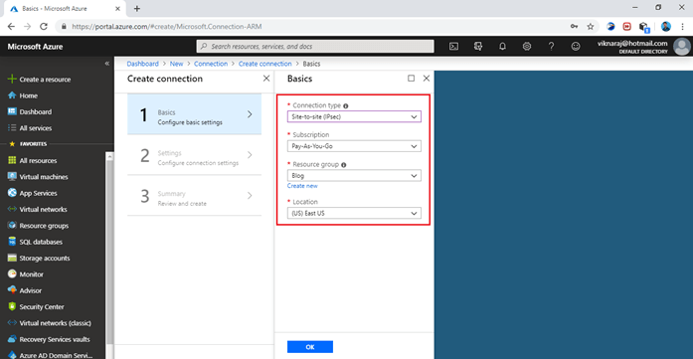Click the search resources, services, and docs field
Image resolution: width=693 pixels, height=359 pixels.
(315, 46)
